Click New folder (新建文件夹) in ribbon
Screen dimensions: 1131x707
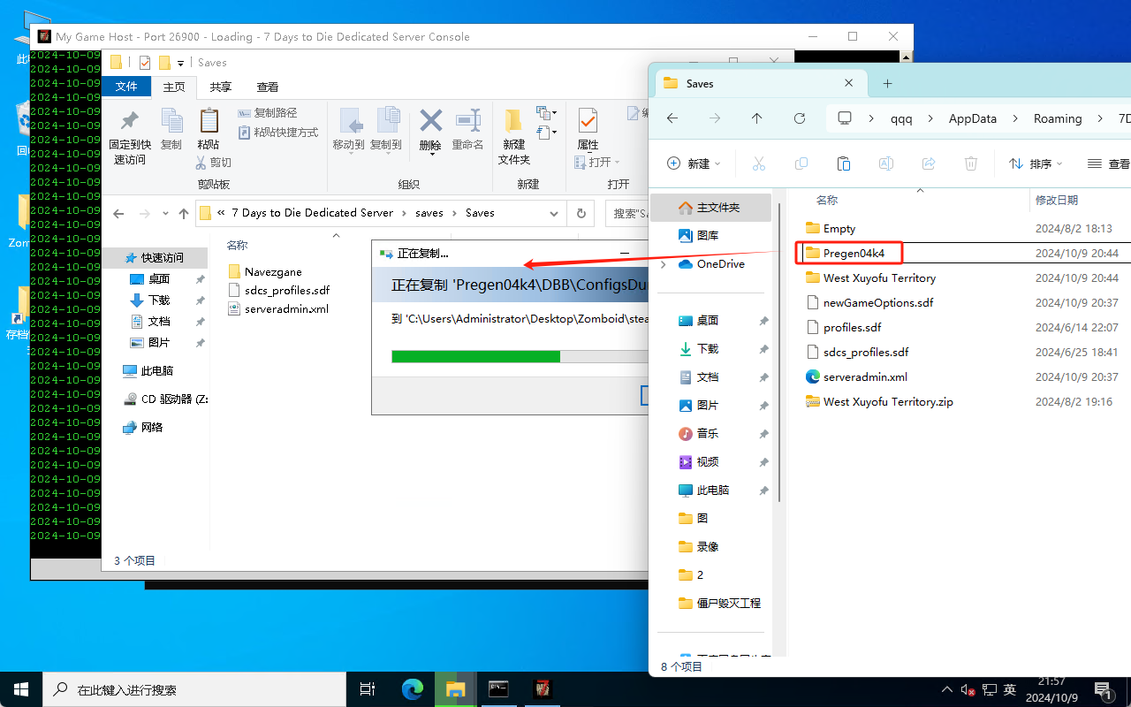click(513, 137)
